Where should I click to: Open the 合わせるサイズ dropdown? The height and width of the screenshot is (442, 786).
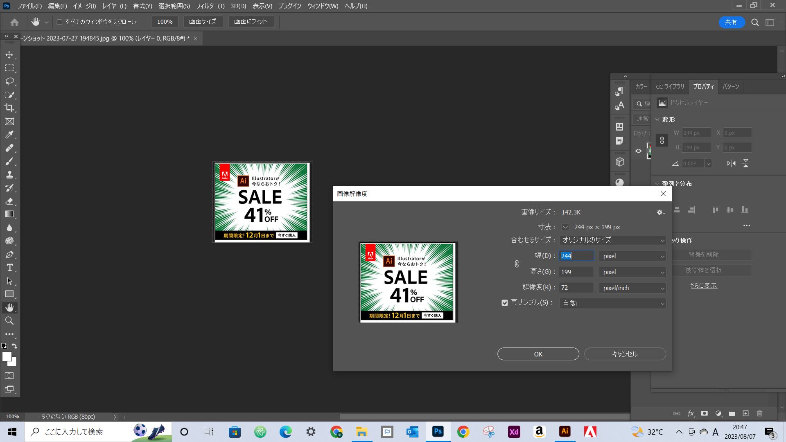pos(612,240)
